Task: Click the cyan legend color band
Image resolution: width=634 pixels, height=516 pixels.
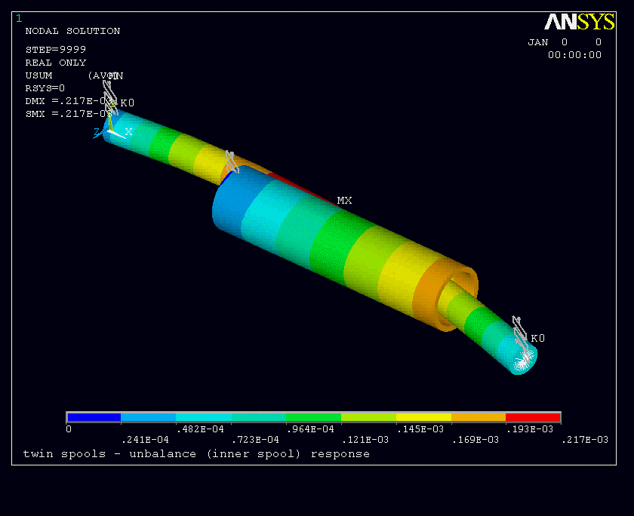Action: pyautogui.click(x=203, y=417)
